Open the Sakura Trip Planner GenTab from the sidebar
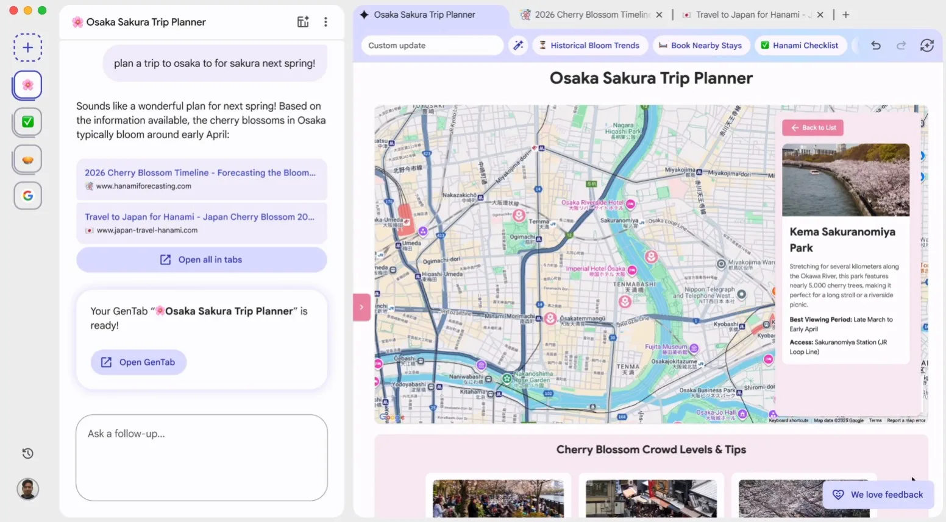Image resolution: width=946 pixels, height=522 pixels. coord(27,85)
